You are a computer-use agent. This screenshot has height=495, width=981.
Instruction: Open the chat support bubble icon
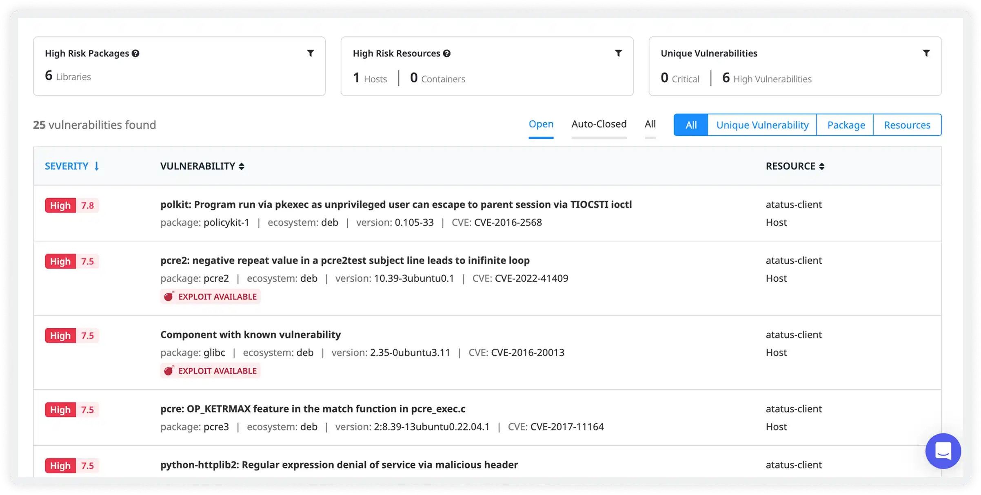[943, 451]
